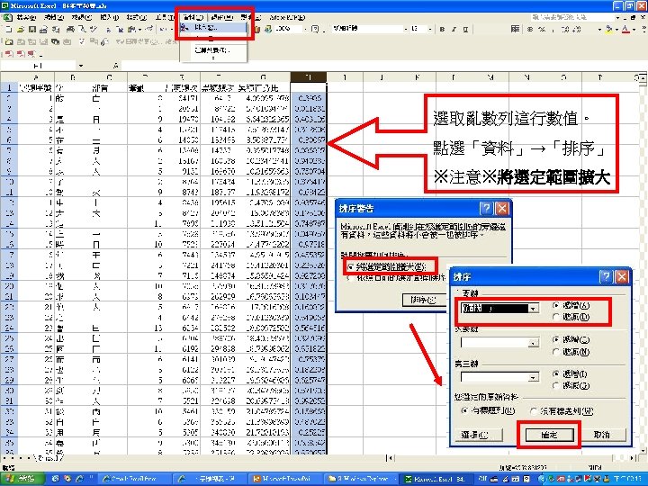Click the Save floppy disk icon
The width and height of the screenshot is (648, 486).
coord(32,30)
